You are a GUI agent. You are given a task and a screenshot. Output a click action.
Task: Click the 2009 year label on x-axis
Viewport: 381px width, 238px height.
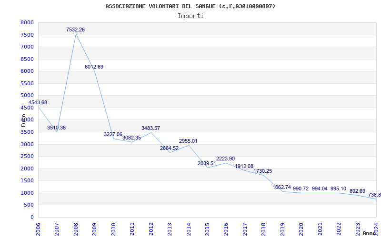pyautogui.click(x=94, y=229)
